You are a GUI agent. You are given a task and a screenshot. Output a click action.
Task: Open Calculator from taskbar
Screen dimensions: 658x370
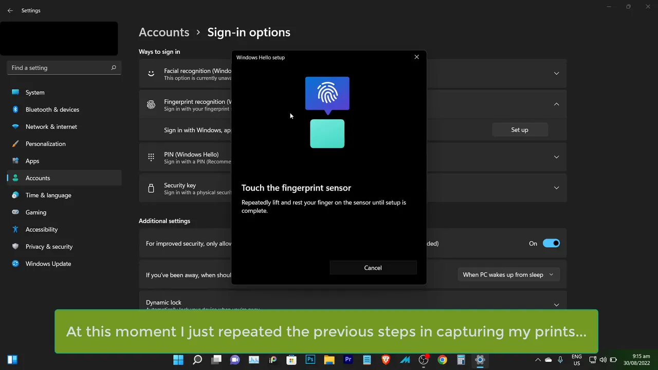pyautogui.click(x=461, y=360)
